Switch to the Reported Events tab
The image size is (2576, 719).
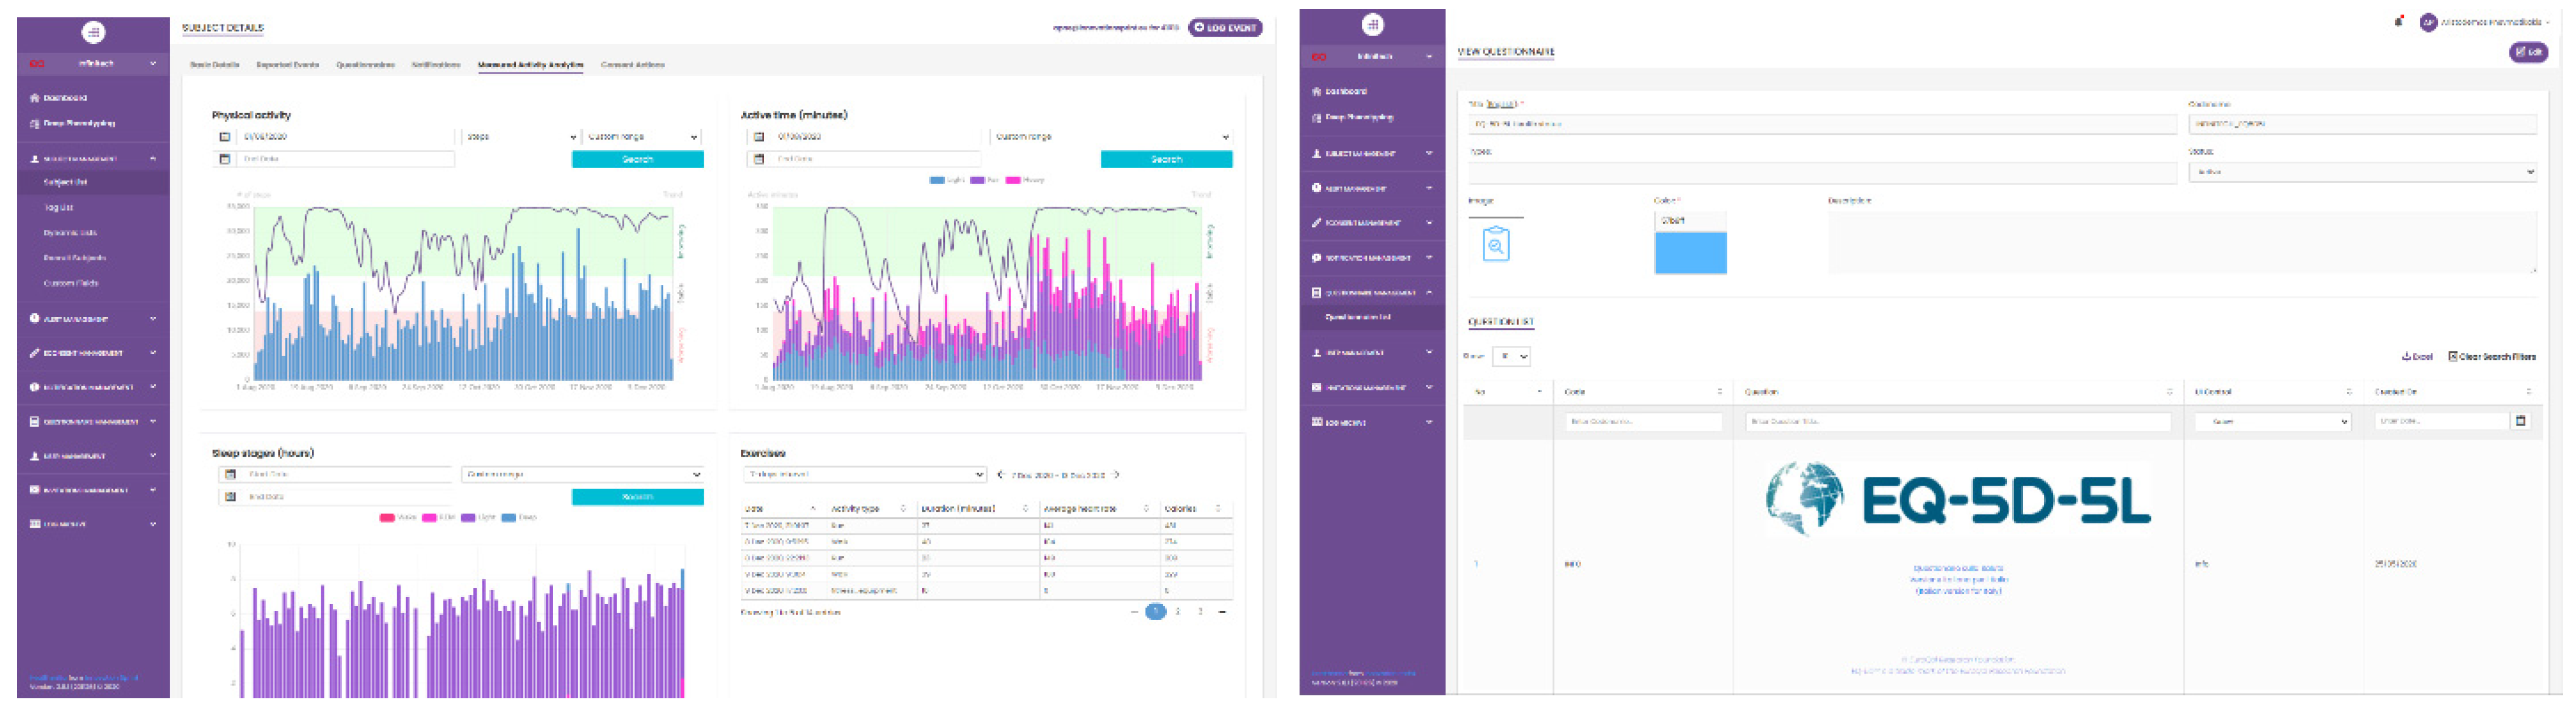pos(287,65)
